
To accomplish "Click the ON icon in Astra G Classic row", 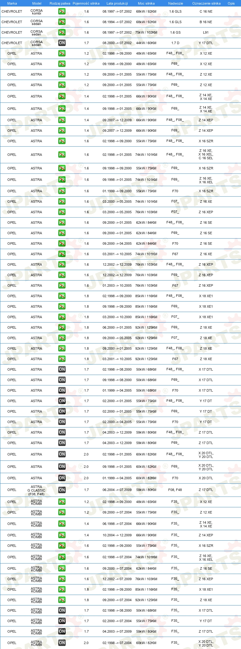I will click(62, 490).
